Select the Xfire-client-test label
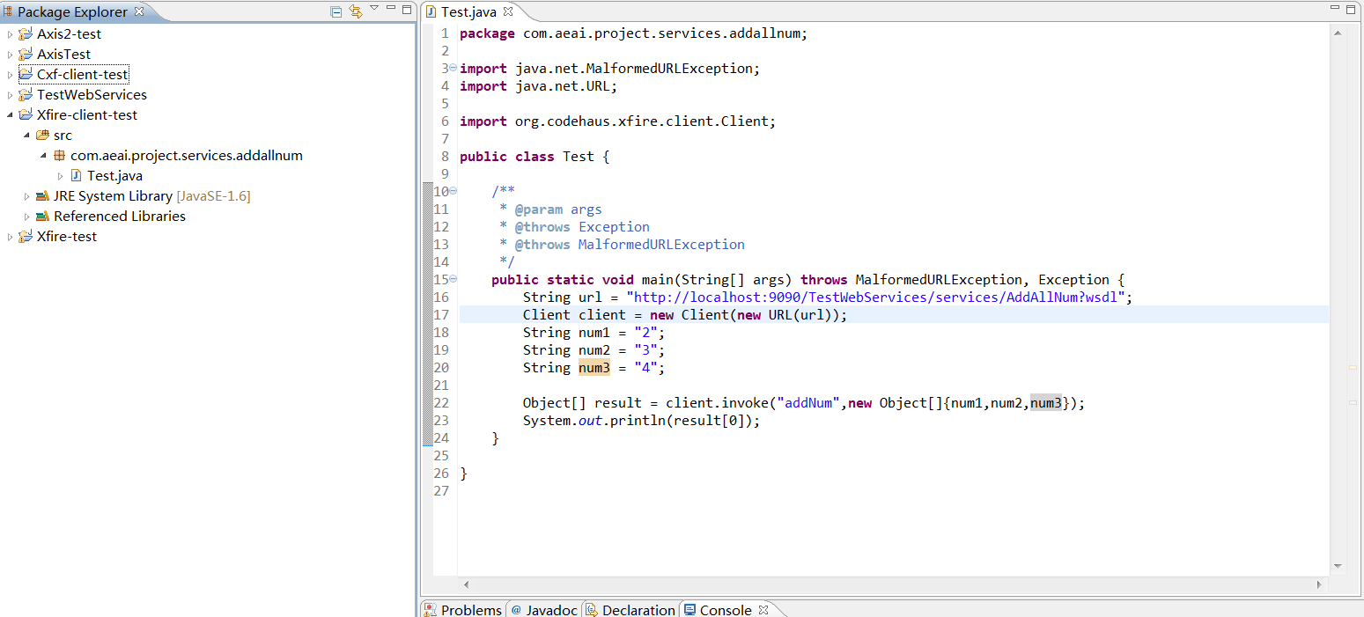1364x617 pixels. 87,115
